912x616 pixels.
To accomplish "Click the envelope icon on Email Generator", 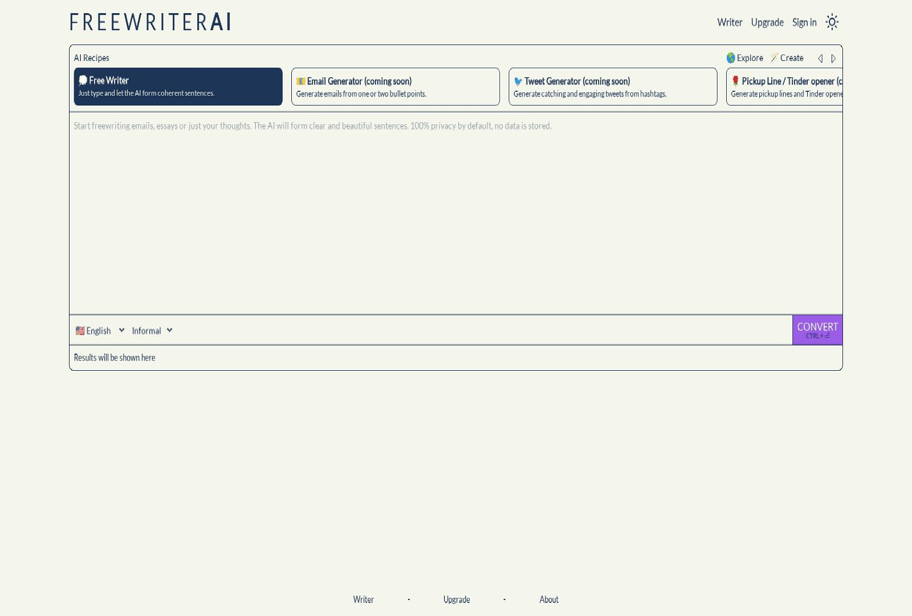I will 300,82.
